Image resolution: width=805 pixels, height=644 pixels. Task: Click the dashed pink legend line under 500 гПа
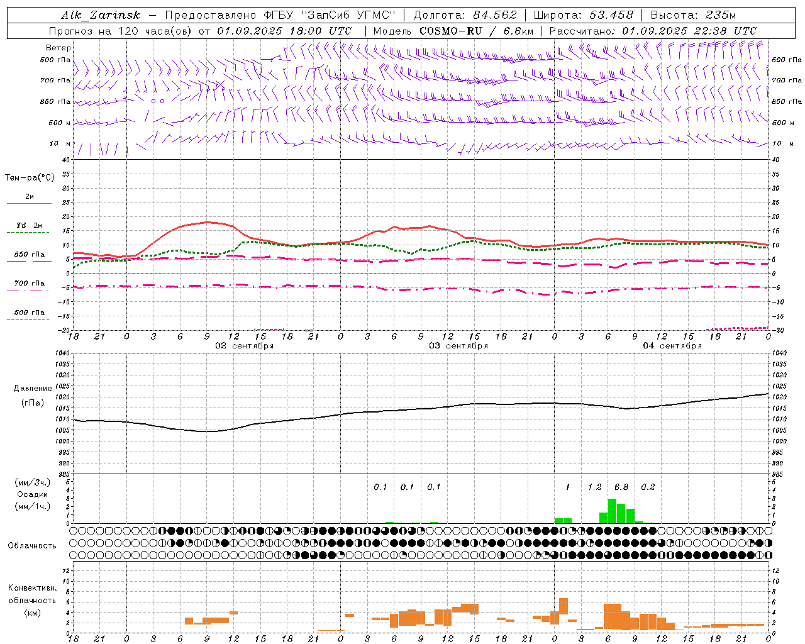[28, 320]
